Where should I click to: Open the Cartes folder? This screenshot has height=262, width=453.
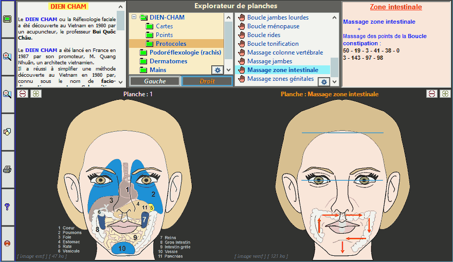(164, 26)
